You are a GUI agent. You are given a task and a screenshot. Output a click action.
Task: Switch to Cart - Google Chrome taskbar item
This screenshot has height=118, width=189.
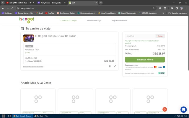point(22,116)
